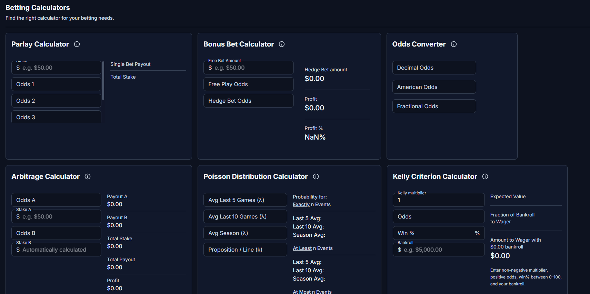Open the Bonus Bet Calculator info icon

coord(282,44)
